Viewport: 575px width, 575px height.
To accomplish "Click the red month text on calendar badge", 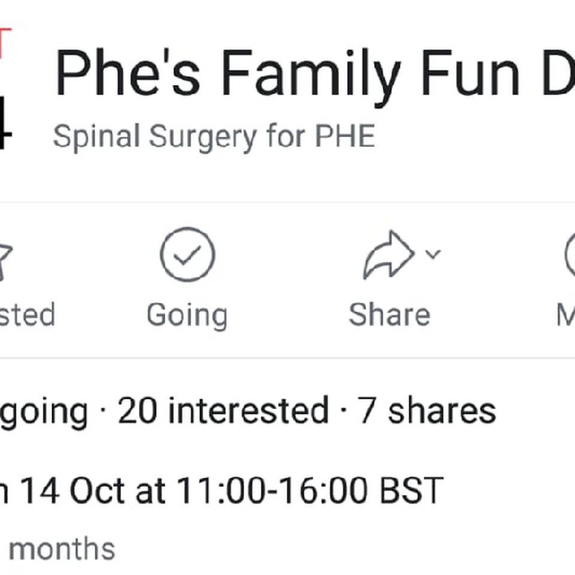I will pyautogui.click(x=5, y=43).
